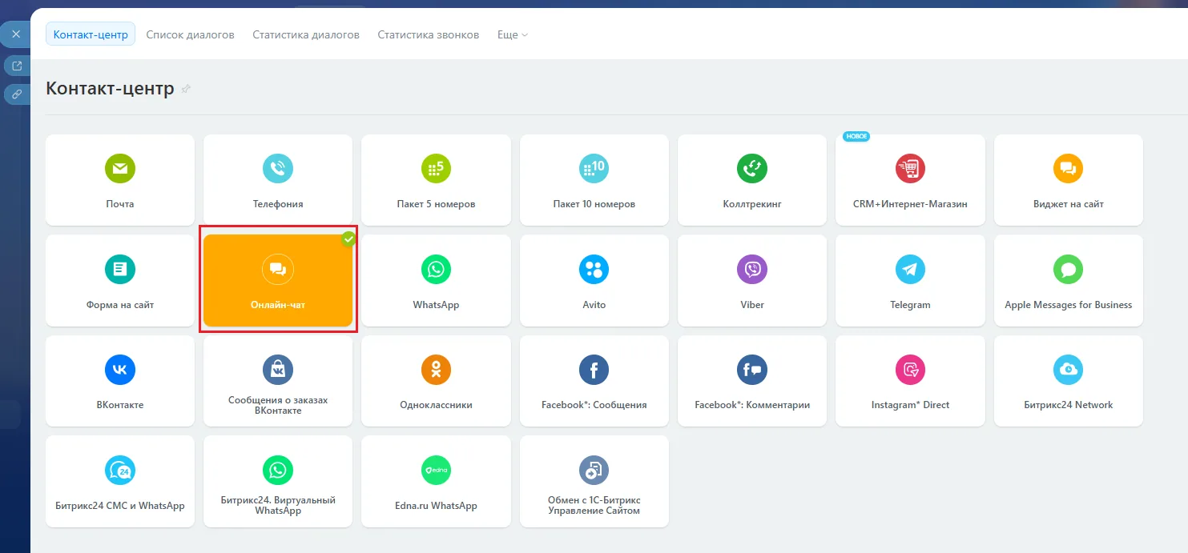Click the Телефония phone icon

(278, 169)
